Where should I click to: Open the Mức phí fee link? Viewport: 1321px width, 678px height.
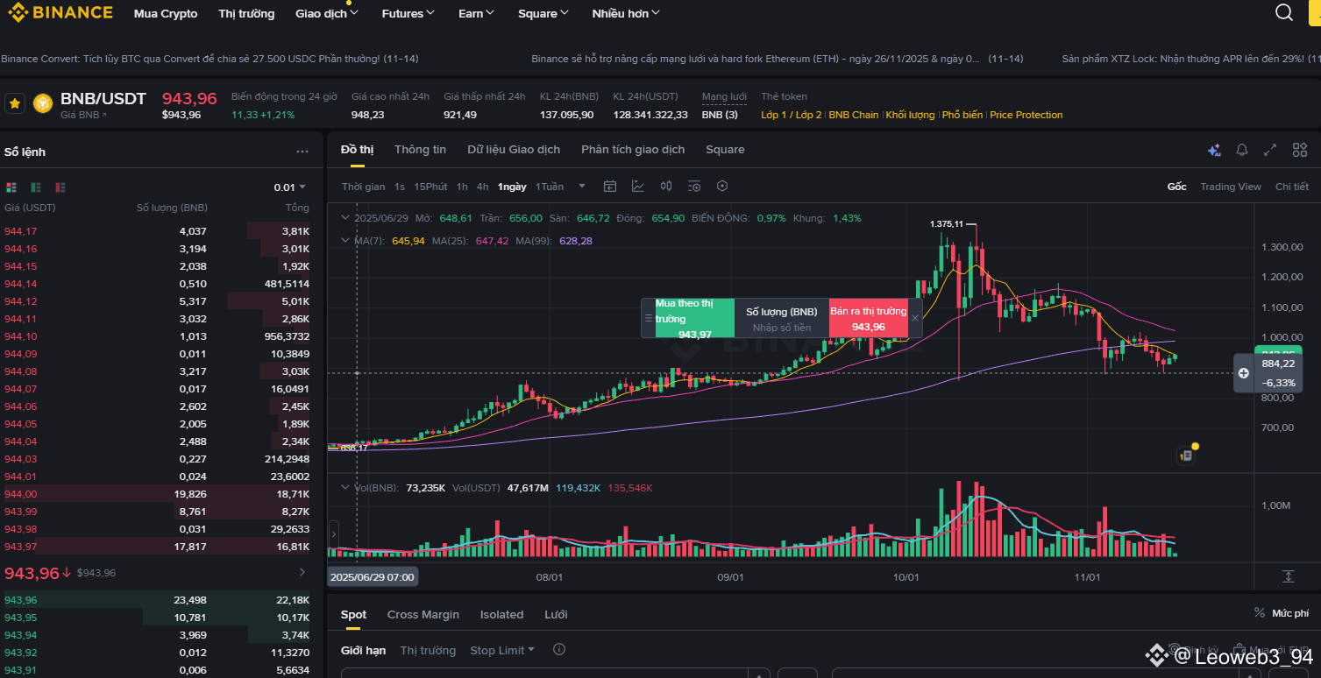(x=1282, y=613)
